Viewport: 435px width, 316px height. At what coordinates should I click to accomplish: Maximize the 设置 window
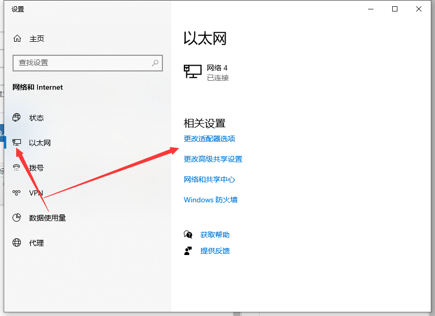pyautogui.click(x=395, y=9)
